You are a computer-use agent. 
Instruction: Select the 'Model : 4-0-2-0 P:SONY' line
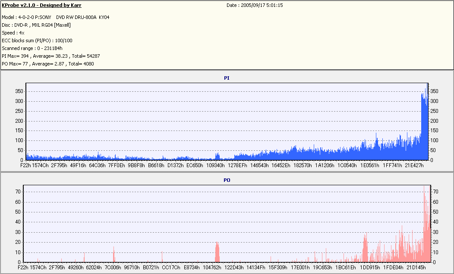56,17
